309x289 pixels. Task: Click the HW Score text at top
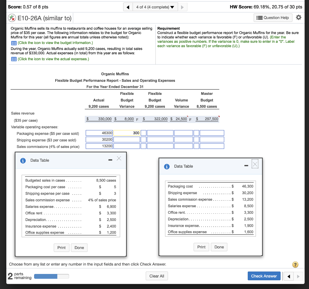click(266, 7)
